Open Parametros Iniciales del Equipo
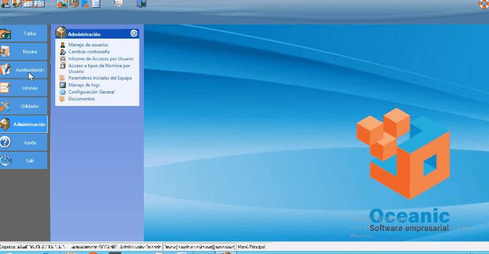Image resolution: width=489 pixels, height=254 pixels. [100, 78]
